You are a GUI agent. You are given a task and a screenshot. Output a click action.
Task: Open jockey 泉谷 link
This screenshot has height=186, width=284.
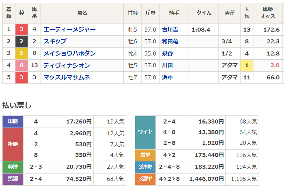(x=167, y=54)
